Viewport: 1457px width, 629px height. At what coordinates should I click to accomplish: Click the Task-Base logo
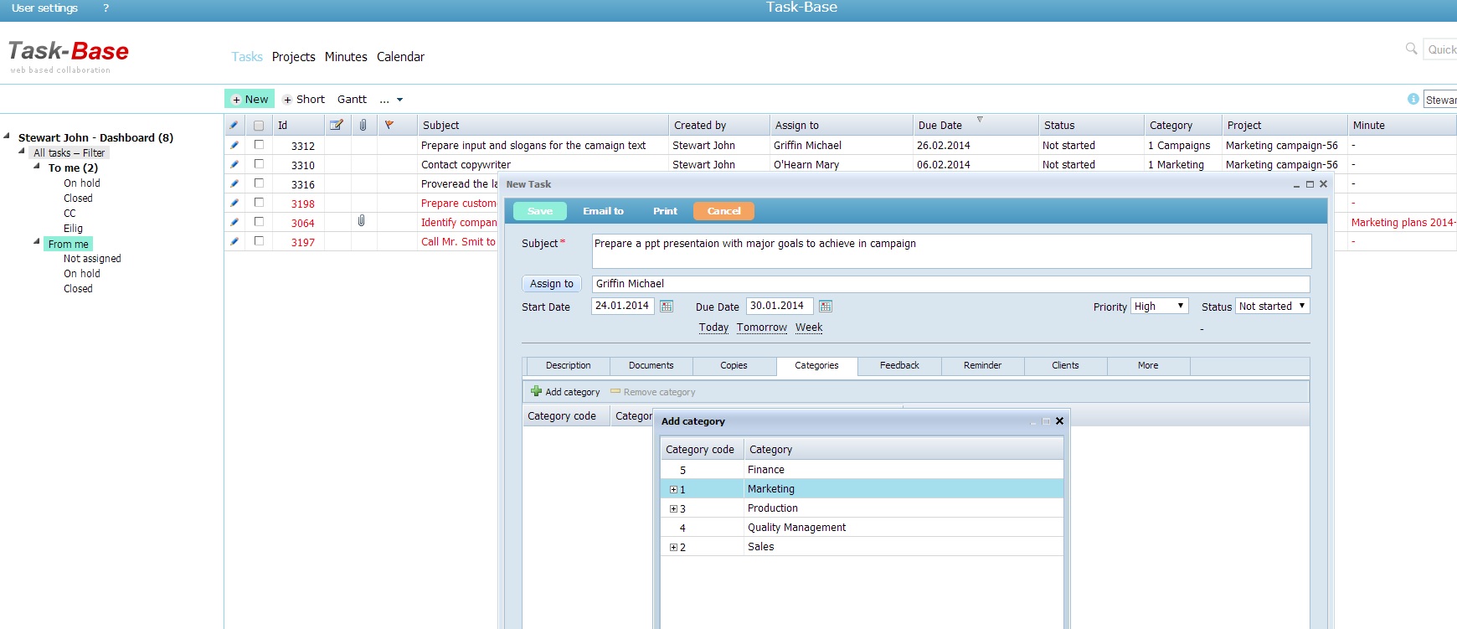[x=69, y=55]
